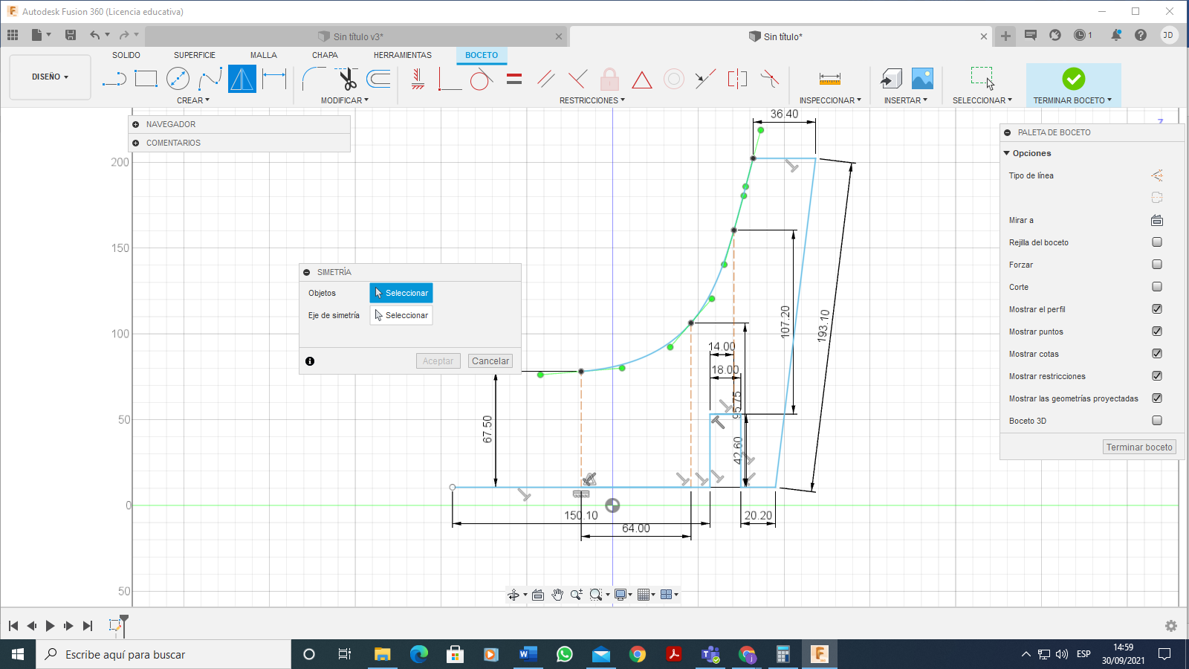Select the Trim scissors tool
The width and height of the screenshot is (1189, 669).
(346, 79)
